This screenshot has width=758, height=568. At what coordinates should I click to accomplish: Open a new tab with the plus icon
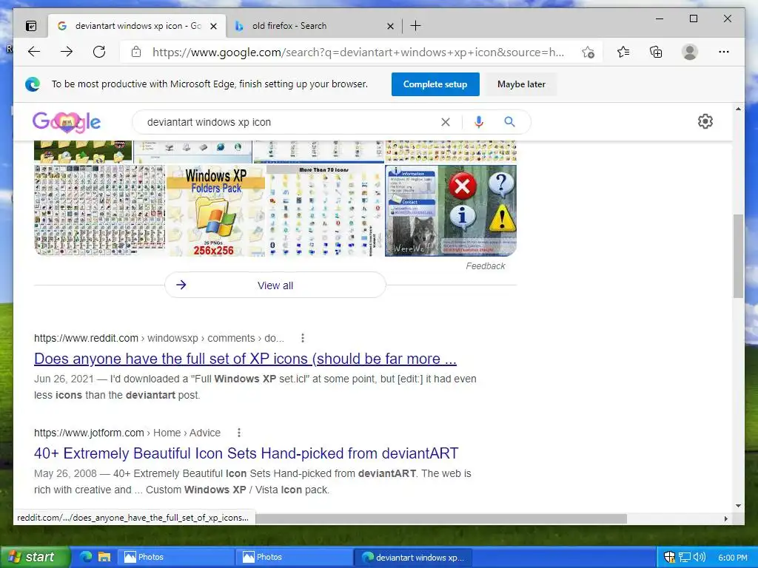[x=415, y=26]
